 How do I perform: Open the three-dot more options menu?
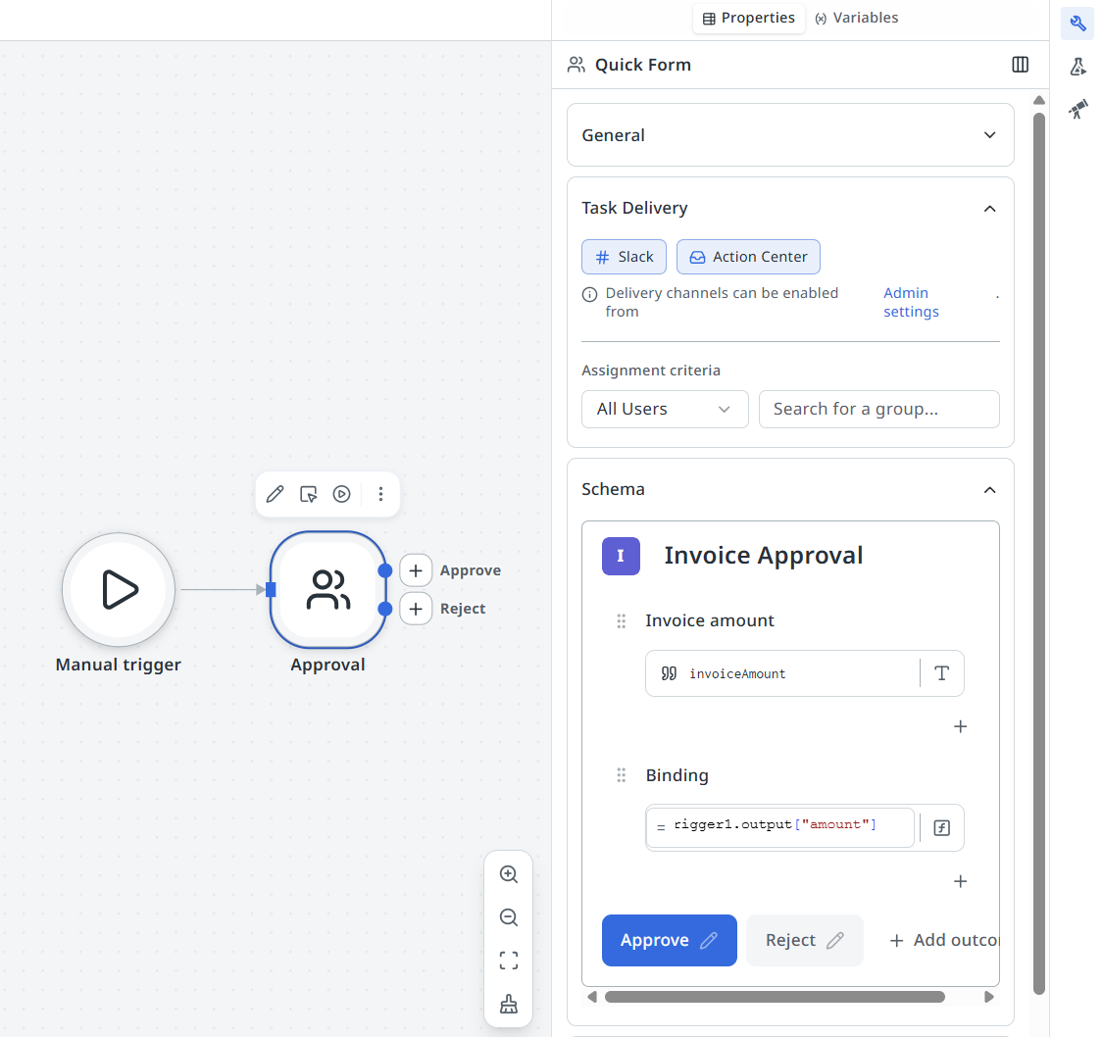click(380, 494)
